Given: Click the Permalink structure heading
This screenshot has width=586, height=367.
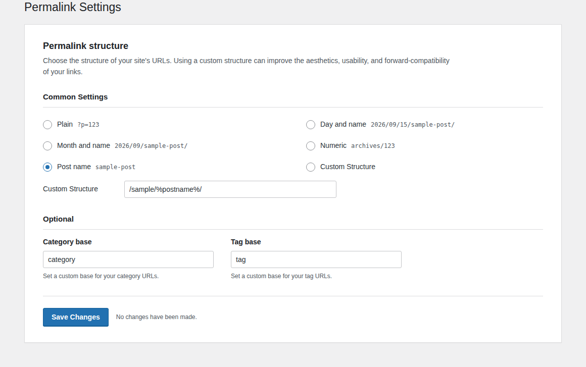Looking at the screenshot, I should [x=85, y=46].
